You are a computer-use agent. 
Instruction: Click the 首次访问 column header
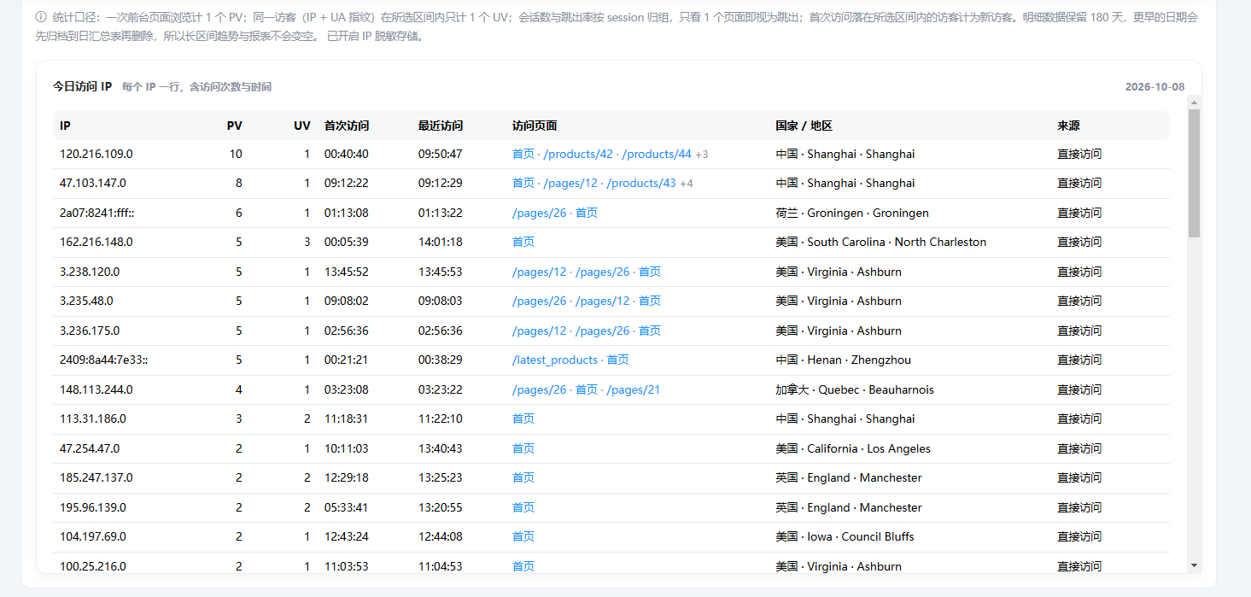pos(347,126)
